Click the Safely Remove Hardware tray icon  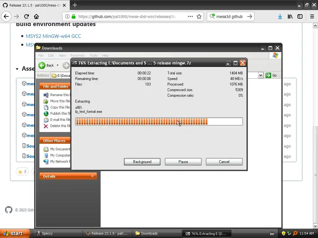coord(289,233)
